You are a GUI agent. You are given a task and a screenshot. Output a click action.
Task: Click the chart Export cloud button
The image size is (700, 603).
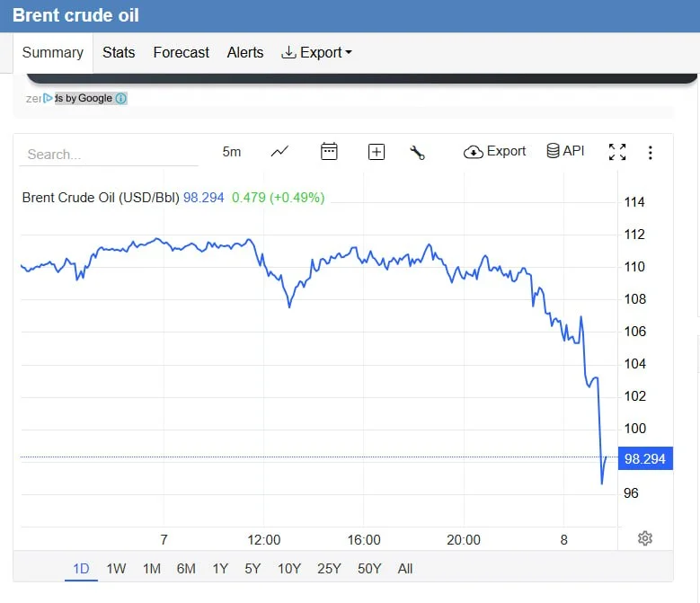click(494, 152)
